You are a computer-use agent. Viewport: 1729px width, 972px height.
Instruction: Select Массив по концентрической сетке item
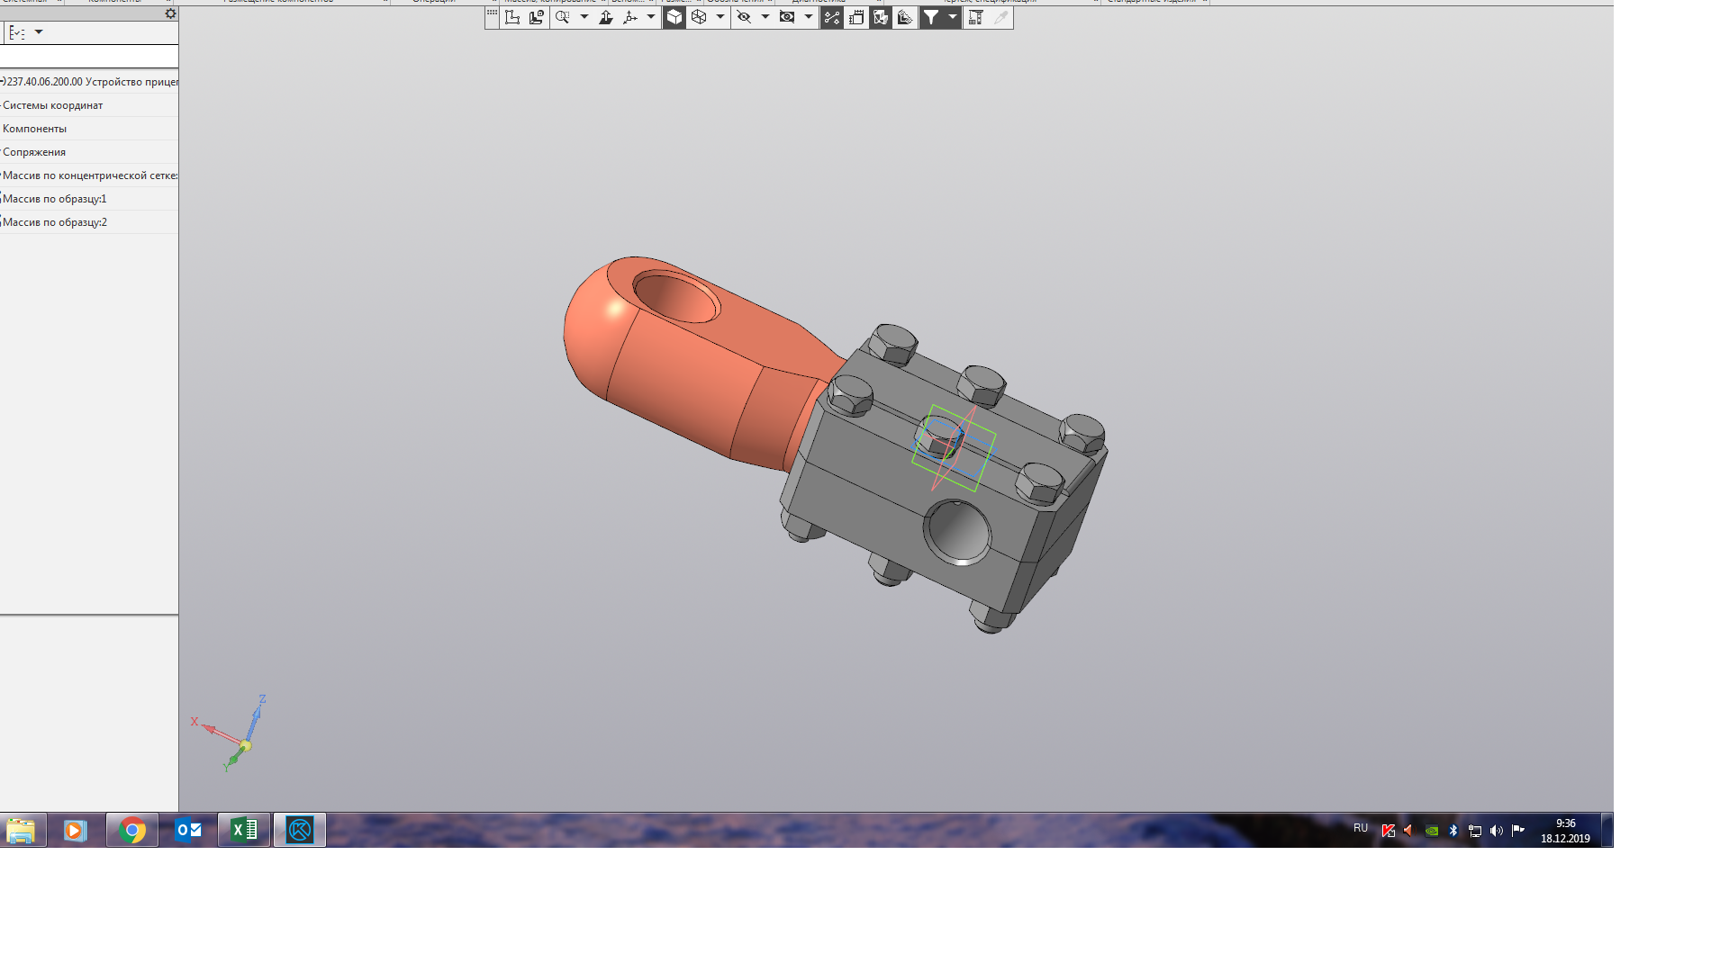point(89,175)
